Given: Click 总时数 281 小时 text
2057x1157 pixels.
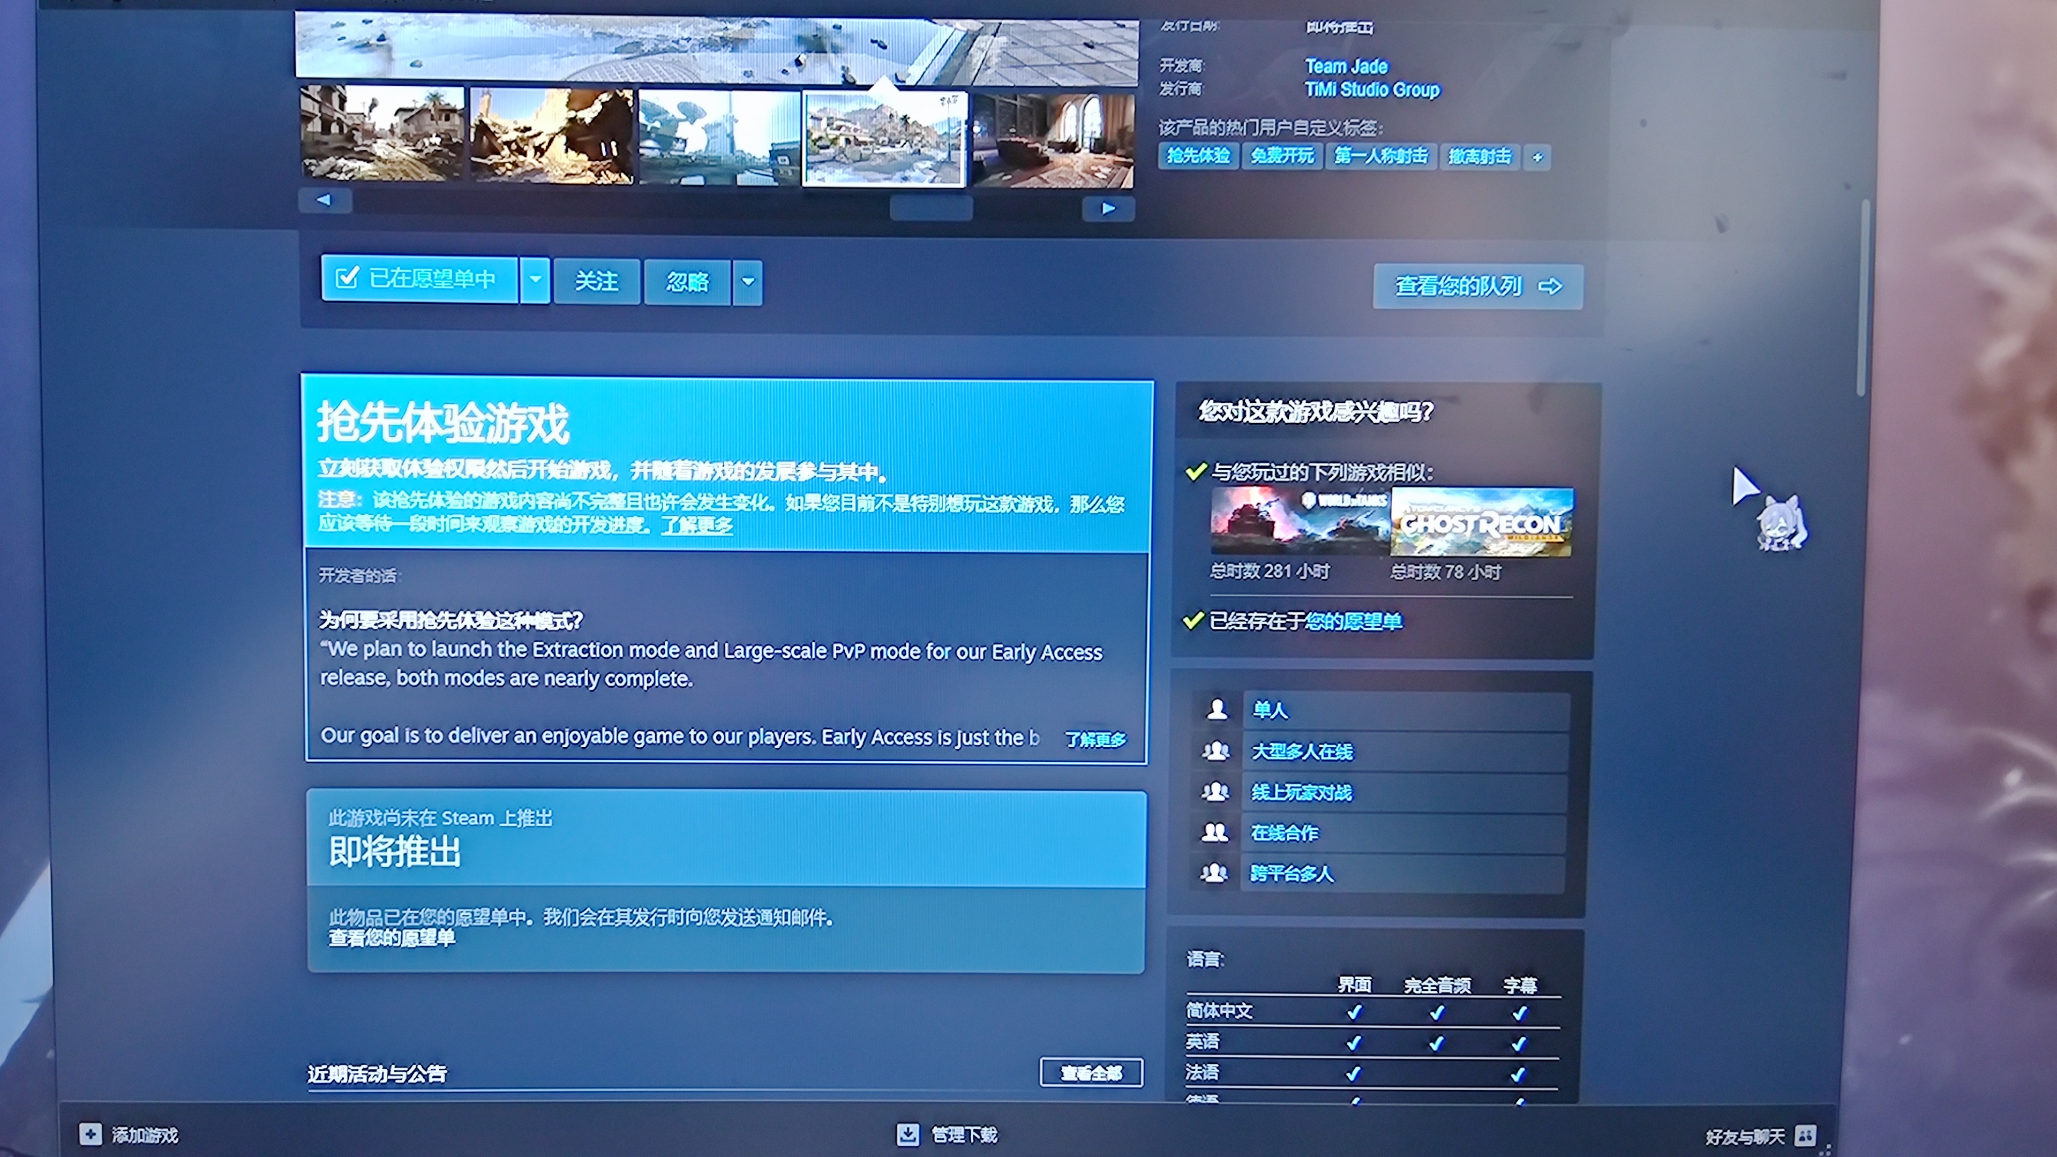Looking at the screenshot, I should 1269,571.
